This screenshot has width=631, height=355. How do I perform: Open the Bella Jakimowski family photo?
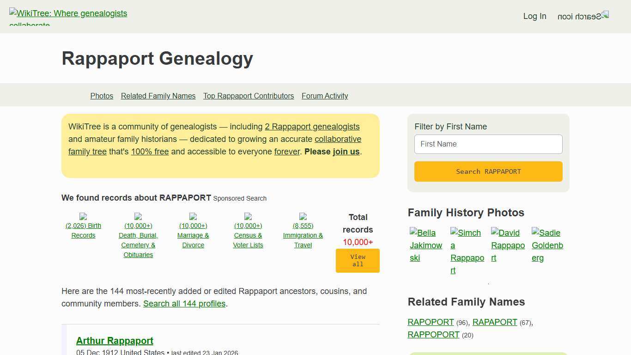tap(425, 245)
